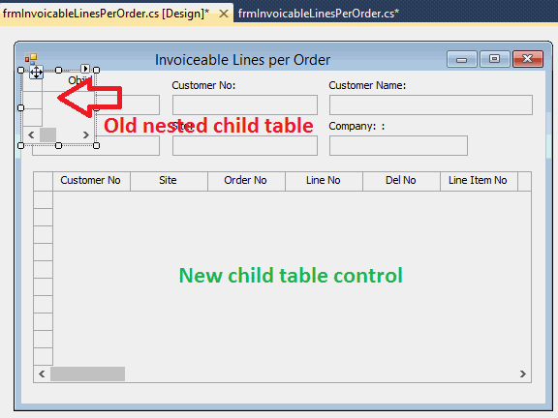Click the move handle of old child table
558x418 pixels.
pos(36,73)
